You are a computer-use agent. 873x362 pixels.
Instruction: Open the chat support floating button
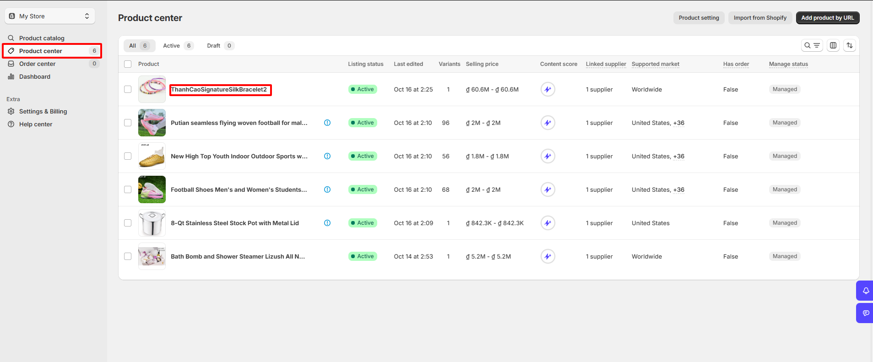tap(865, 313)
